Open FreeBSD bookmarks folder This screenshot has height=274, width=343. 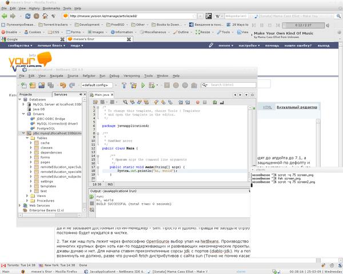tap(117, 25)
